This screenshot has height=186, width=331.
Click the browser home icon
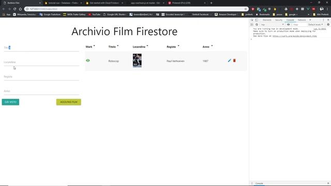pos(20,9)
